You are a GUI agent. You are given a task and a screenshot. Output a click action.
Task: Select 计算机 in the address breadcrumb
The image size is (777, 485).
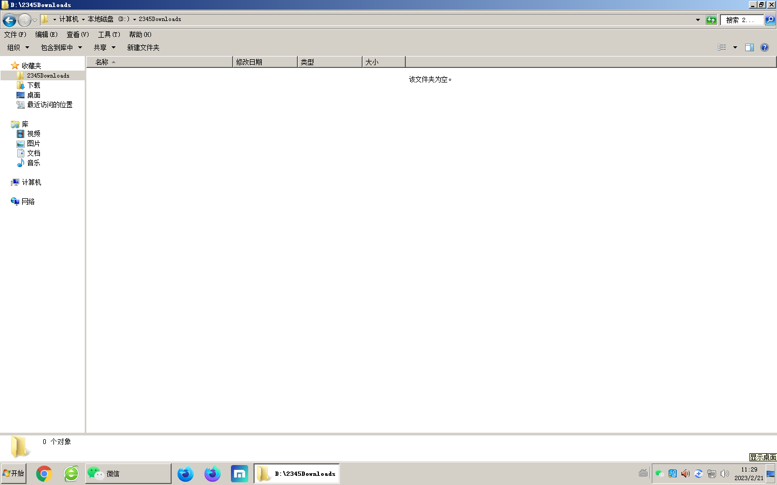coord(69,19)
